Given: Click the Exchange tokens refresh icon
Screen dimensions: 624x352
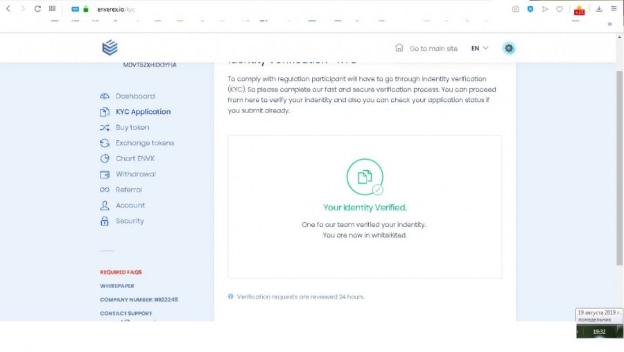Looking at the screenshot, I should pyautogui.click(x=105, y=143).
